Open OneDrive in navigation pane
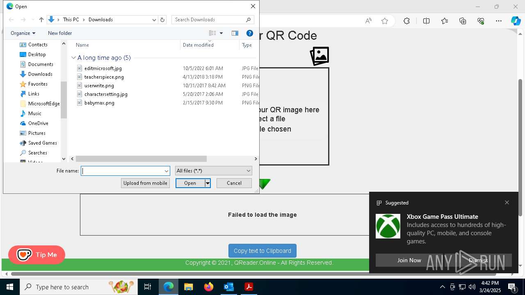 tap(38, 123)
